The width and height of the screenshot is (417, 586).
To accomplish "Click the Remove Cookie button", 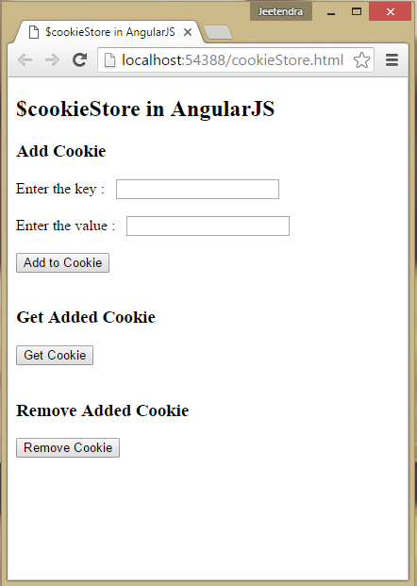I will [x=68, y=447].
